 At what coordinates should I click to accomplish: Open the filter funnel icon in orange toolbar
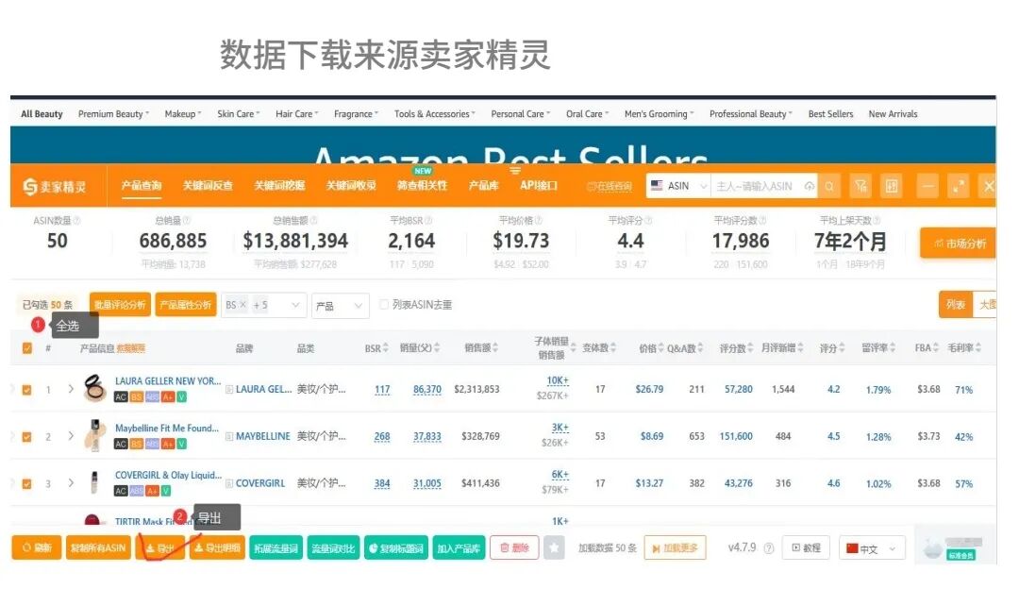tap(861, 187)
